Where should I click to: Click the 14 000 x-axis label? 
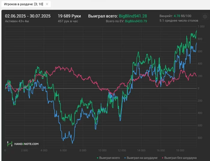[141, 150]
